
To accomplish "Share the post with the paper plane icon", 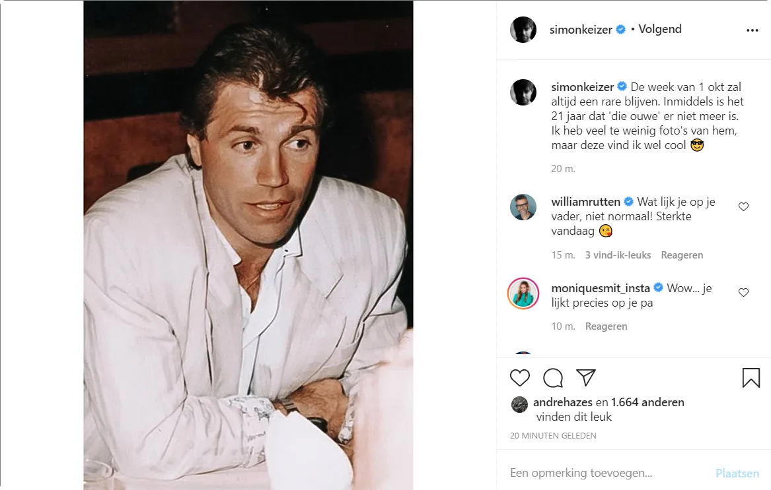I will pos(586,377).
